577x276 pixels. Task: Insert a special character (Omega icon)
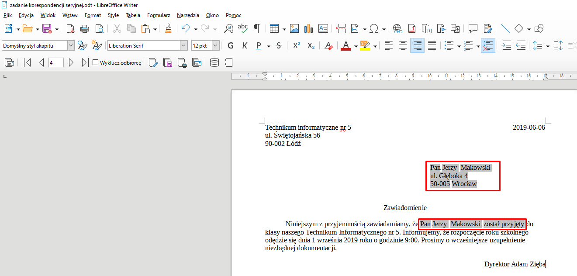374,29
